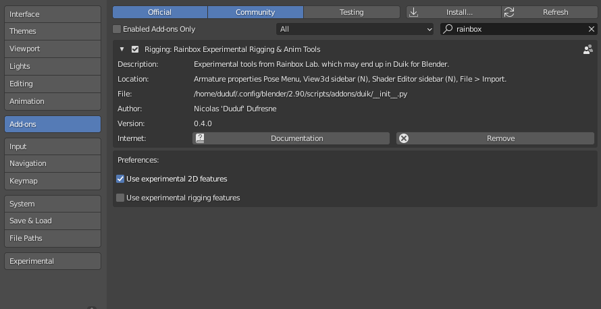Click the community users icon on add-on
This screenshot has width=601, height=309.
[588, 49]
